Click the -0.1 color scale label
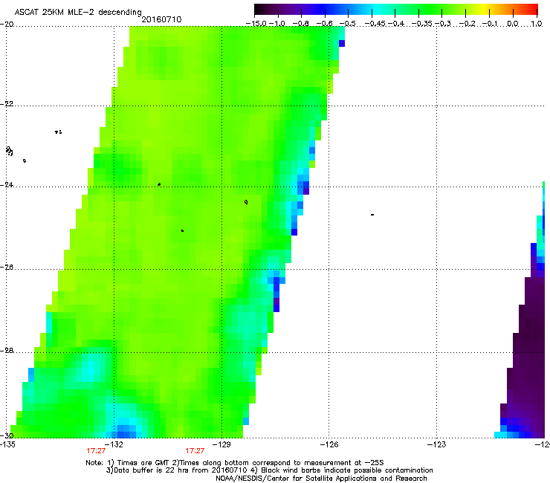550x483 pixels. 490,24
